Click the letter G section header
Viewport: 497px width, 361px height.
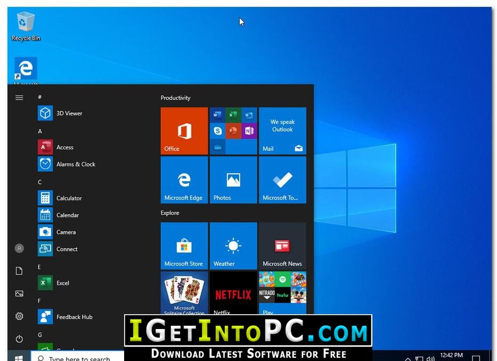coord(39,335)
